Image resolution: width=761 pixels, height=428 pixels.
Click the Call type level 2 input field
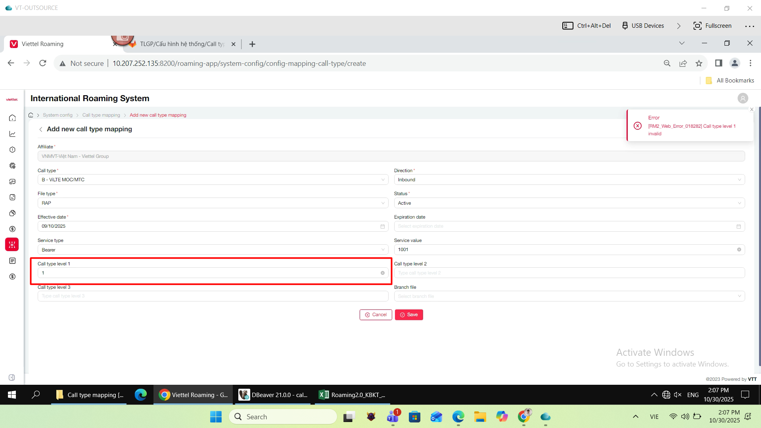tap(569, 273)
